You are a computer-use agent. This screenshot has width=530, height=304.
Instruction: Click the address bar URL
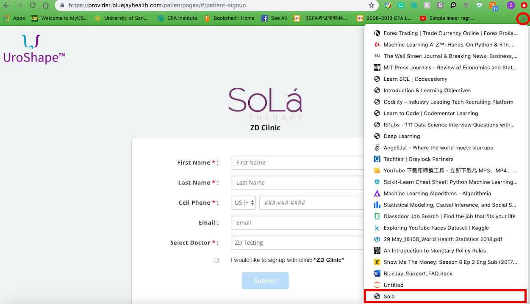click(x=157, y=5)
